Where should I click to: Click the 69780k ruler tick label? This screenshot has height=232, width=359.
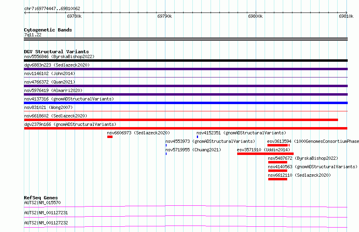click(74, 16)
